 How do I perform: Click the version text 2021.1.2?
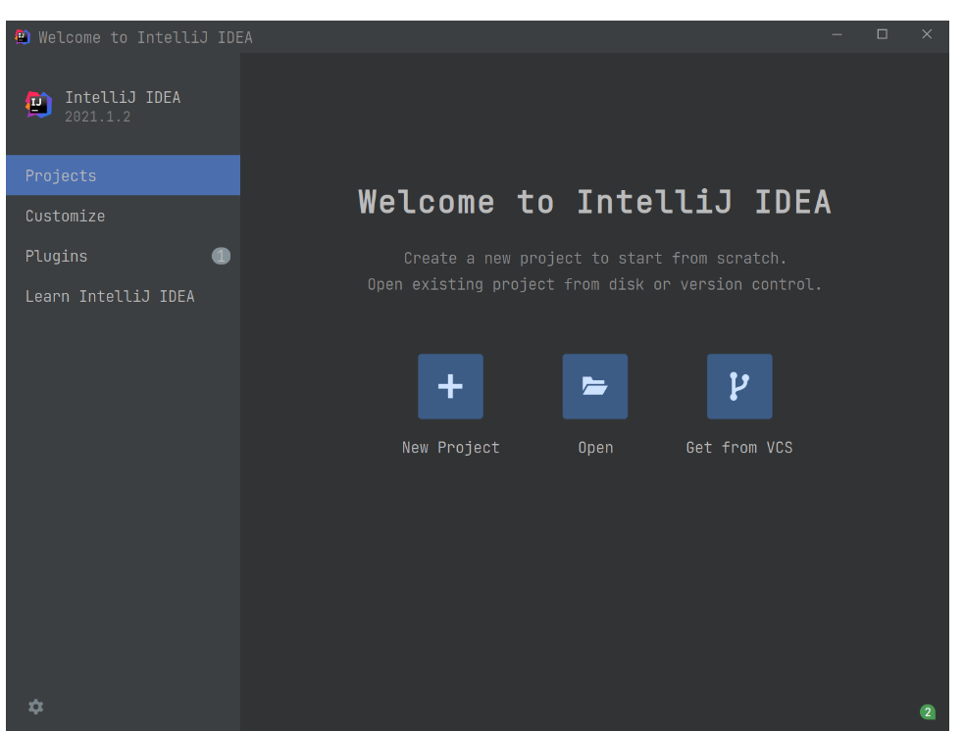click(98, 117)
